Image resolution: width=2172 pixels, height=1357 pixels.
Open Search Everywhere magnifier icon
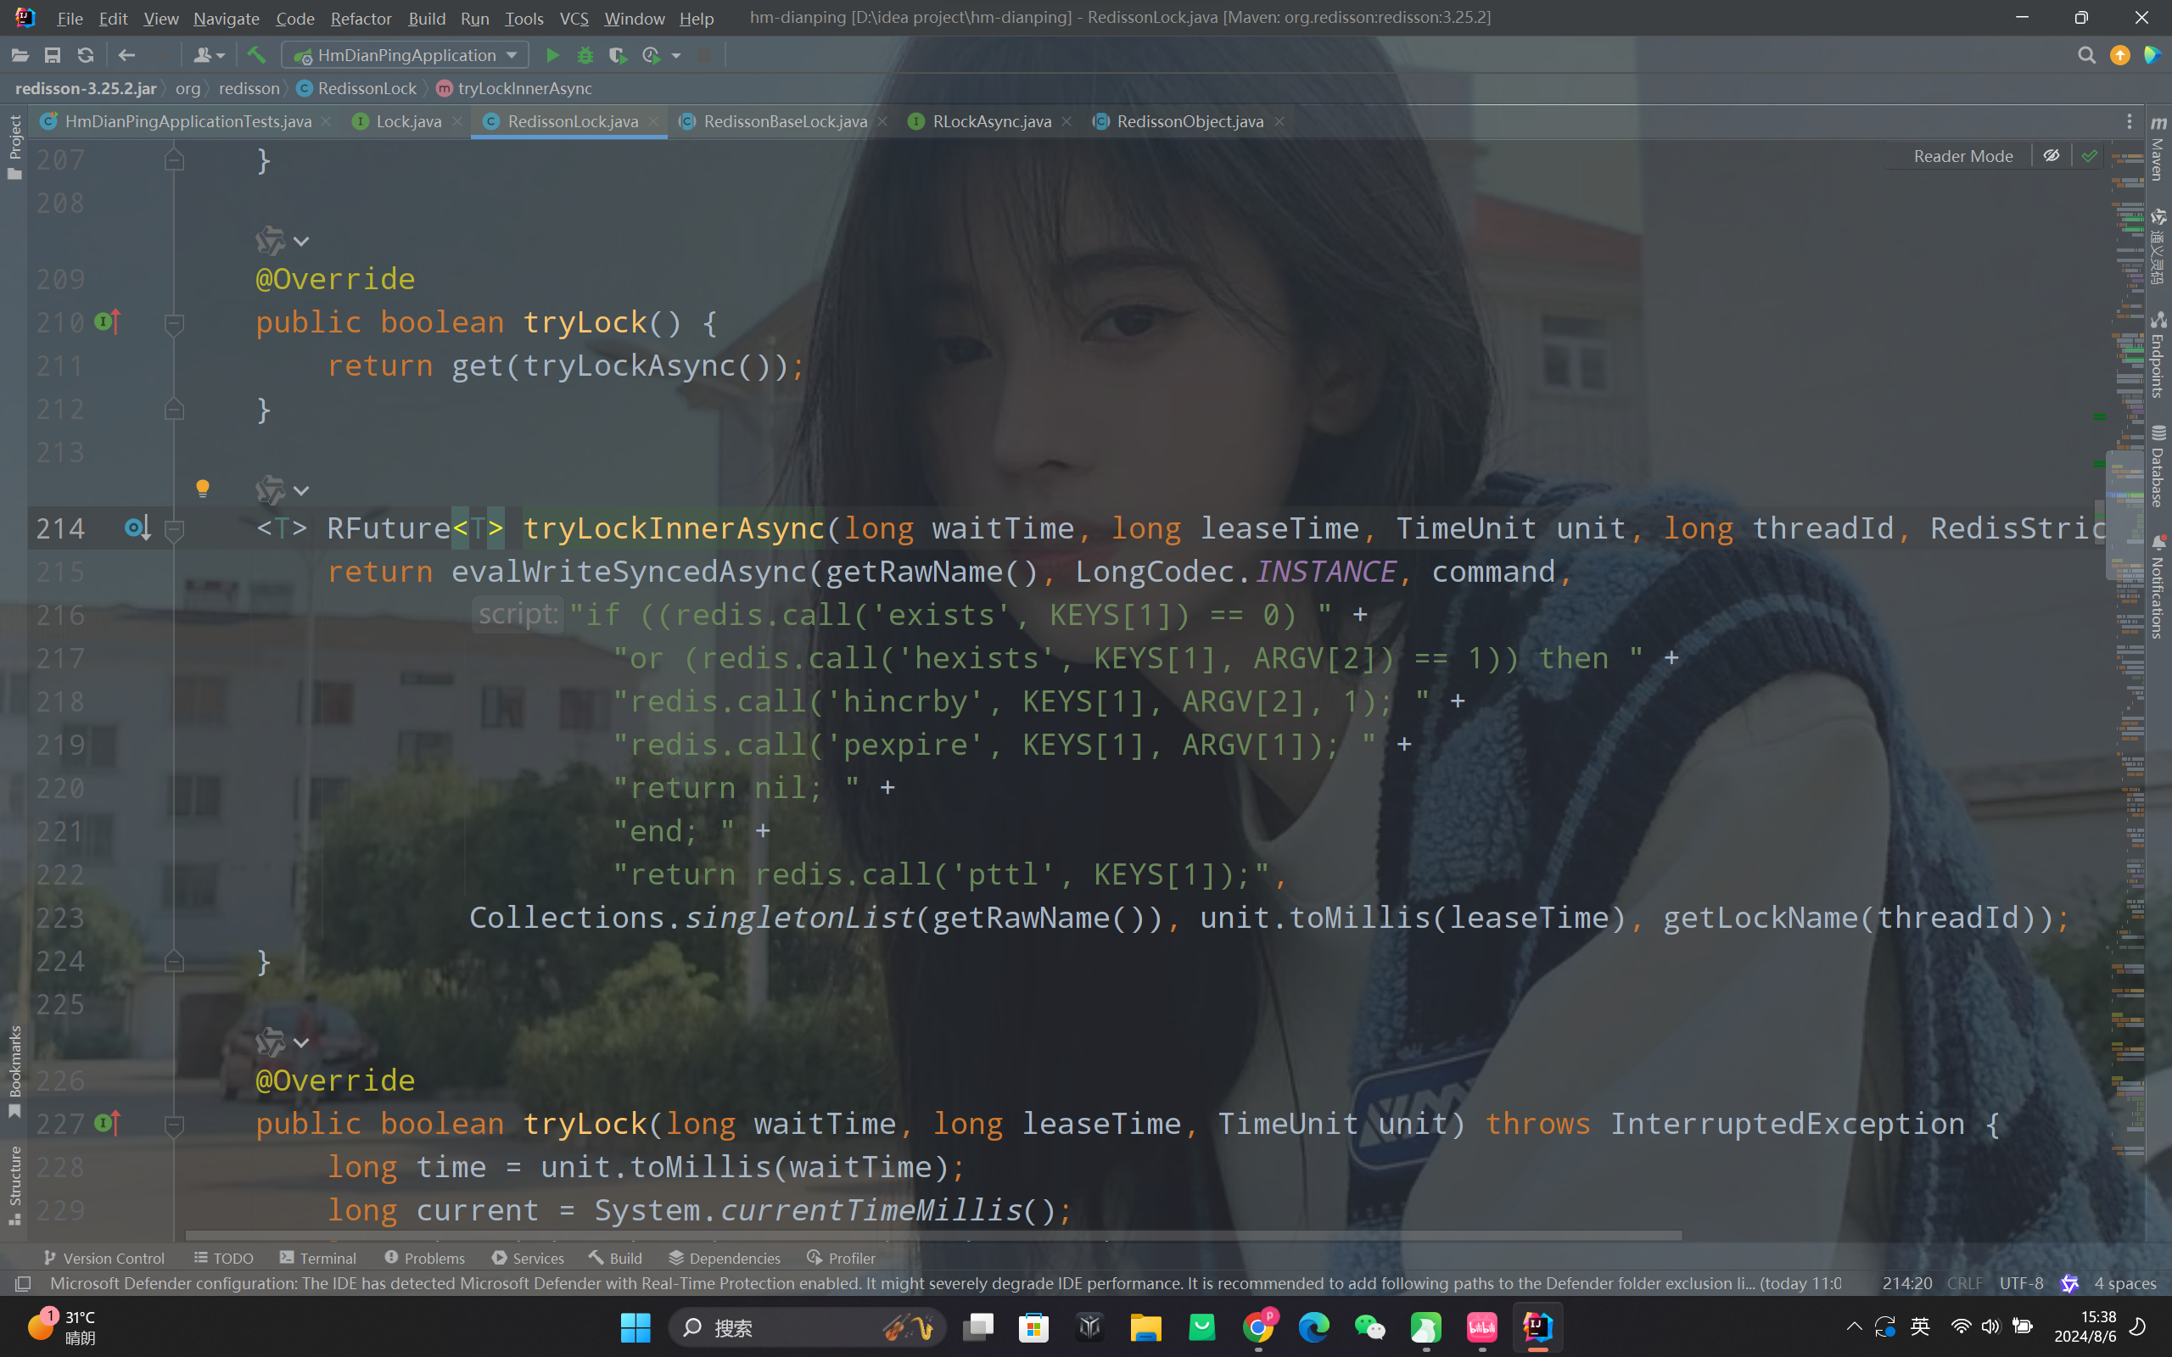point(2085,56)
